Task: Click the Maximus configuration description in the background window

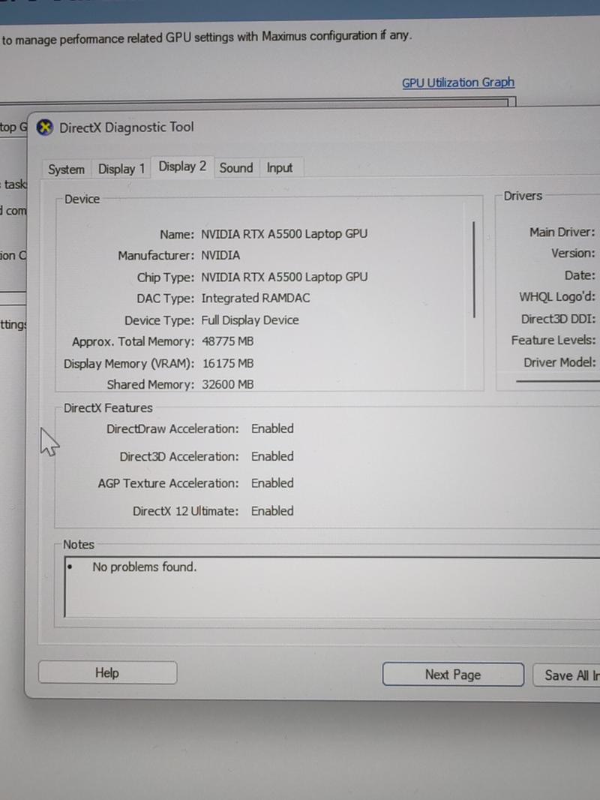Action: coord(206,38)
